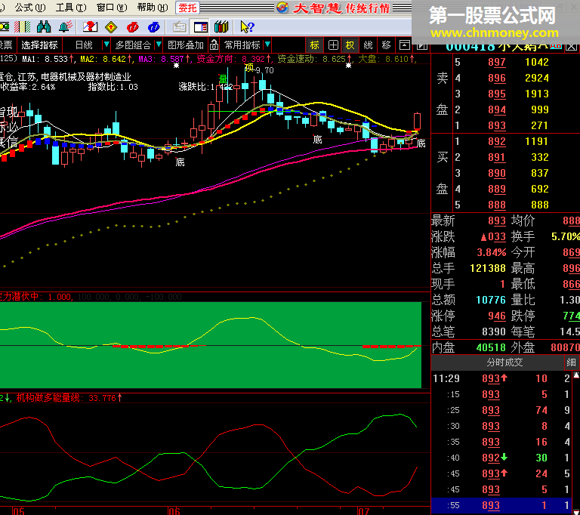Screen dimensions: 580x515
Task: Click the binoculars search icon
Action: click(44, 26)
